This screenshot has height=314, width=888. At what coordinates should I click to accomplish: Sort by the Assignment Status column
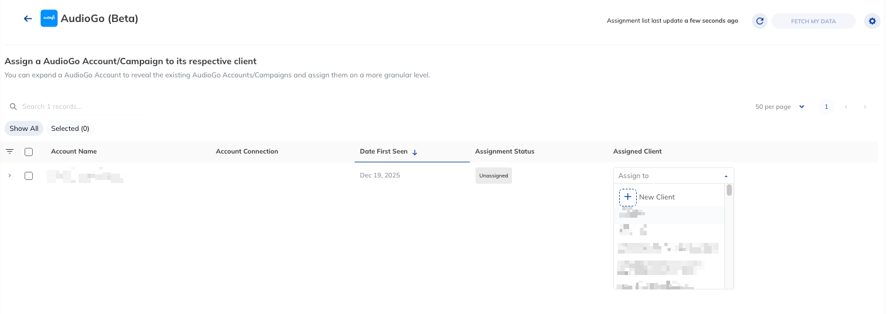[x=504, y=152]
